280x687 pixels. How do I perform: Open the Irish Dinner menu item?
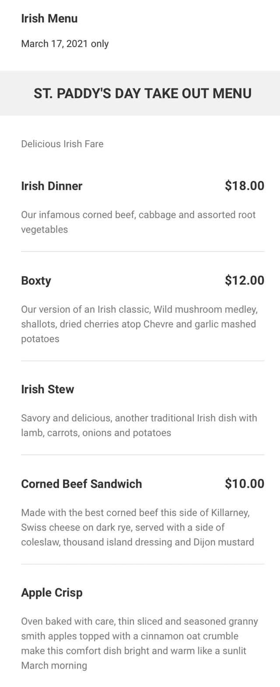[x=52, y=186]
